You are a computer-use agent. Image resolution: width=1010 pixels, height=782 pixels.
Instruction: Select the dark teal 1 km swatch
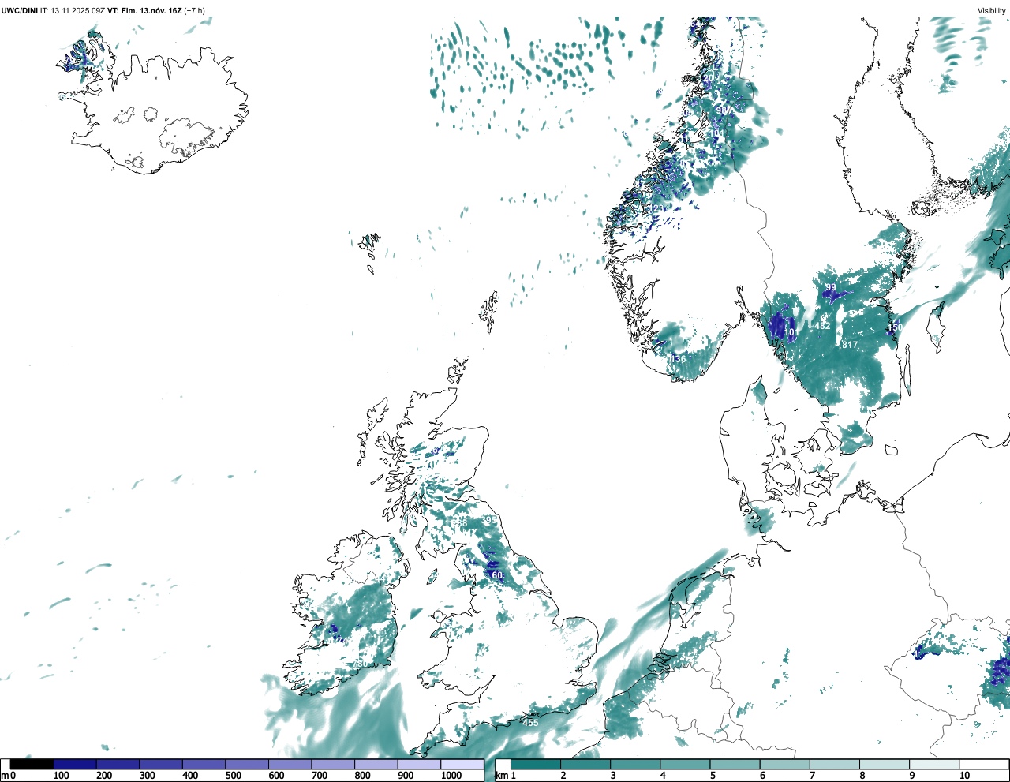536,765
